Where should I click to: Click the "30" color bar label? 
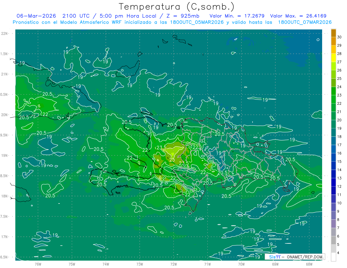click(x=339, y=37)
